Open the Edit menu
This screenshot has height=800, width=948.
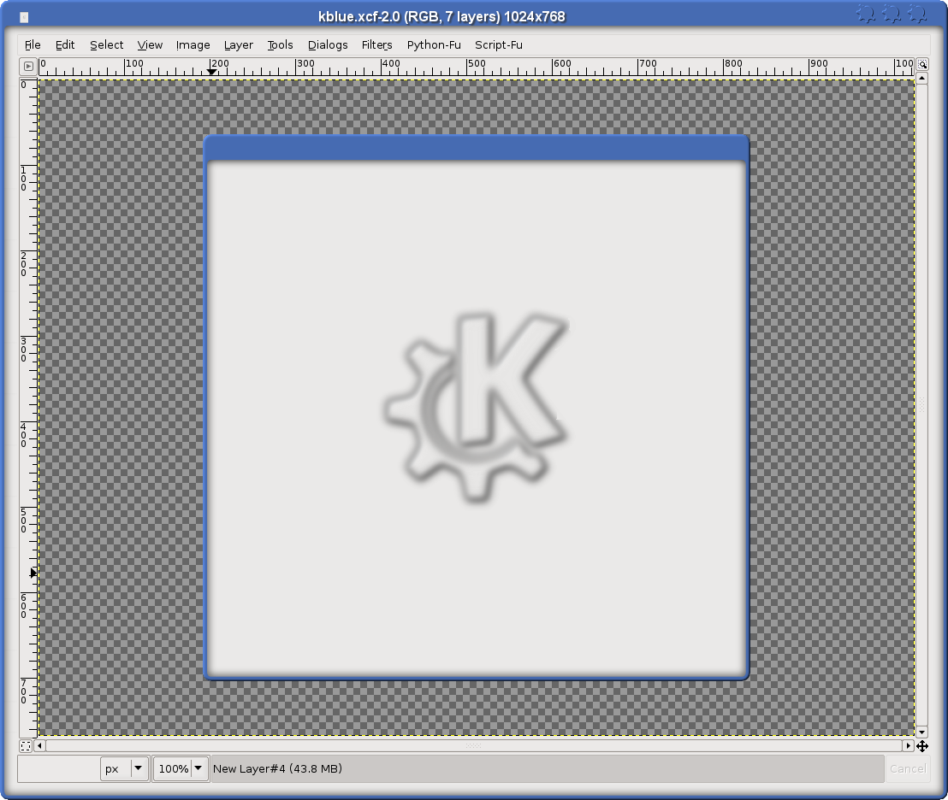[x=65, y=44]
